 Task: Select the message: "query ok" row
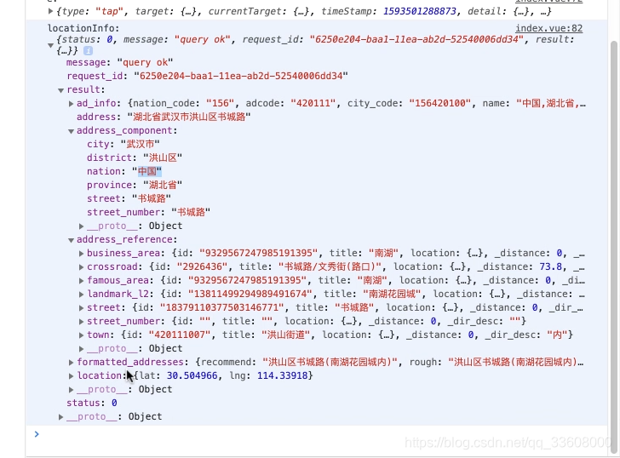pos(120,62)
